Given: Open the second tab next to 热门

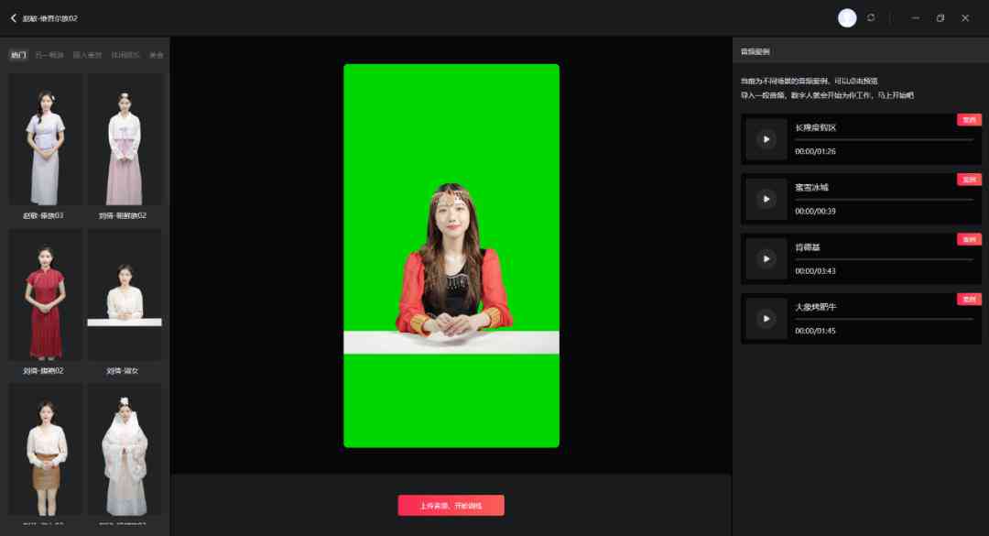Looking at the screenshot, I should click(49, 55).
